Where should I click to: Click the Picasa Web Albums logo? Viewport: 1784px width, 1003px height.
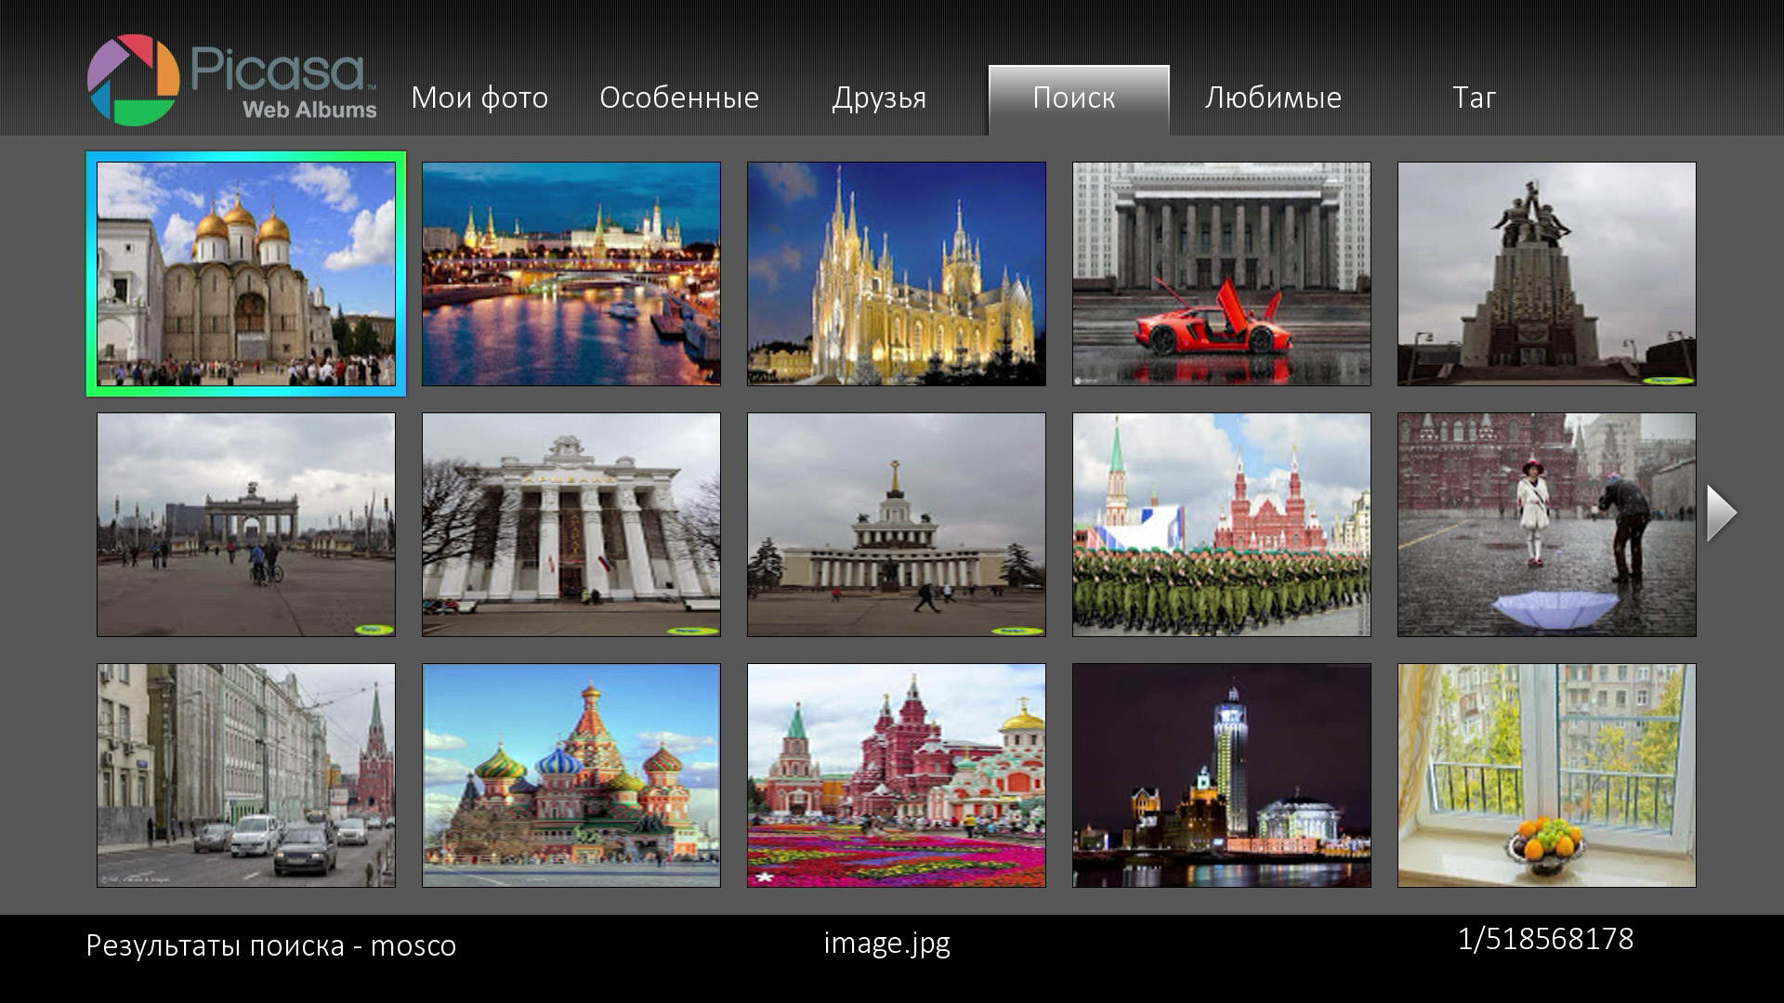tap(232, 81)
